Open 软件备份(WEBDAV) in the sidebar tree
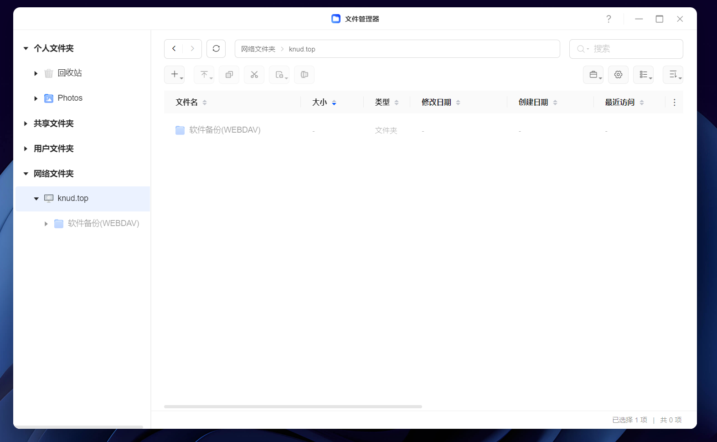 click(x=103, y=223)
